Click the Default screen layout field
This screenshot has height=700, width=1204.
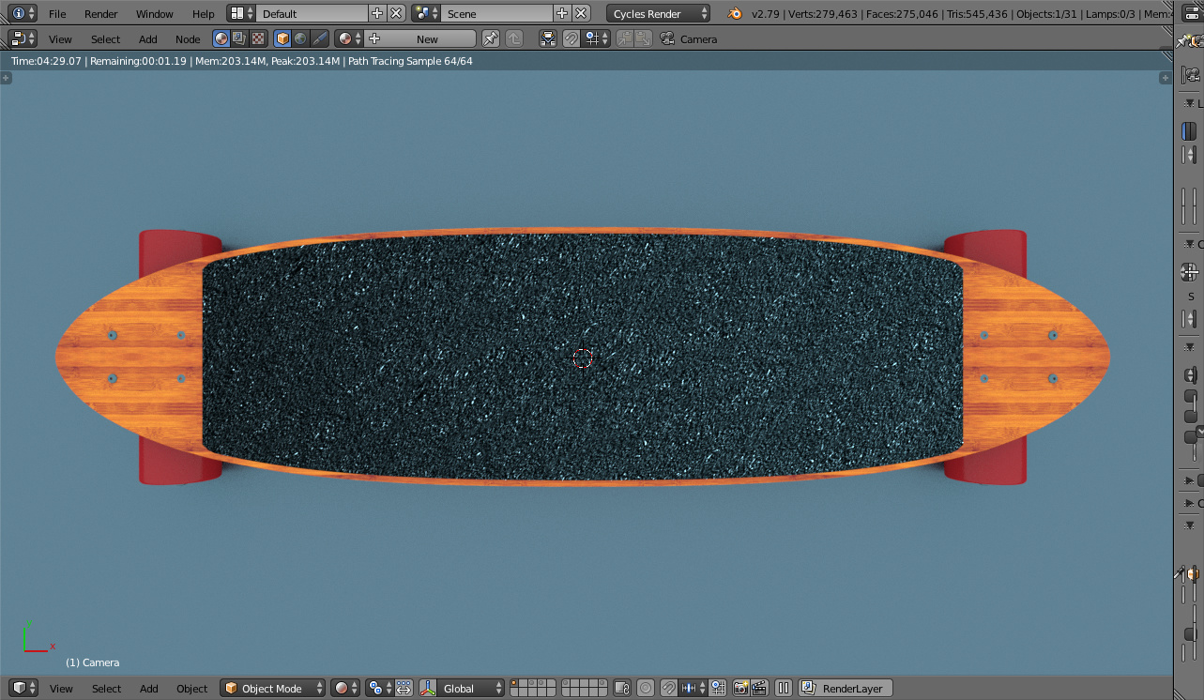(310, 14)
